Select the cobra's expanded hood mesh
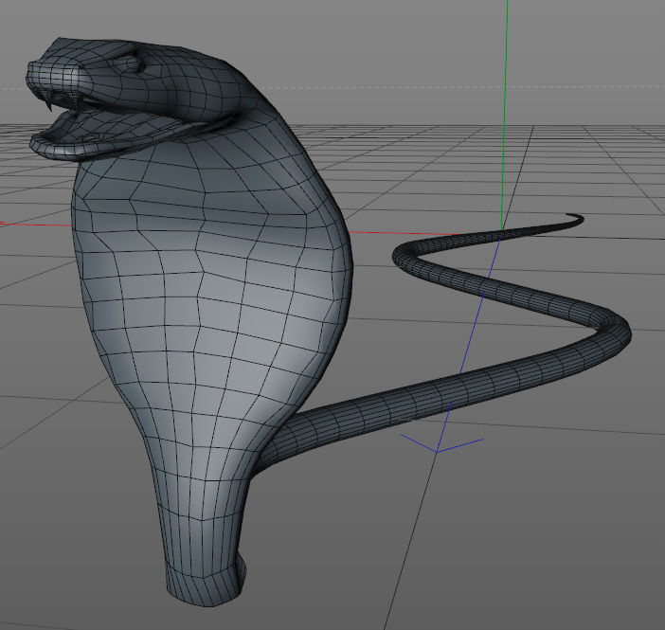665x630 pixels. (x=212, y=293)
